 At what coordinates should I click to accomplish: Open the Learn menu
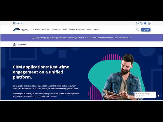pos(64,30)
